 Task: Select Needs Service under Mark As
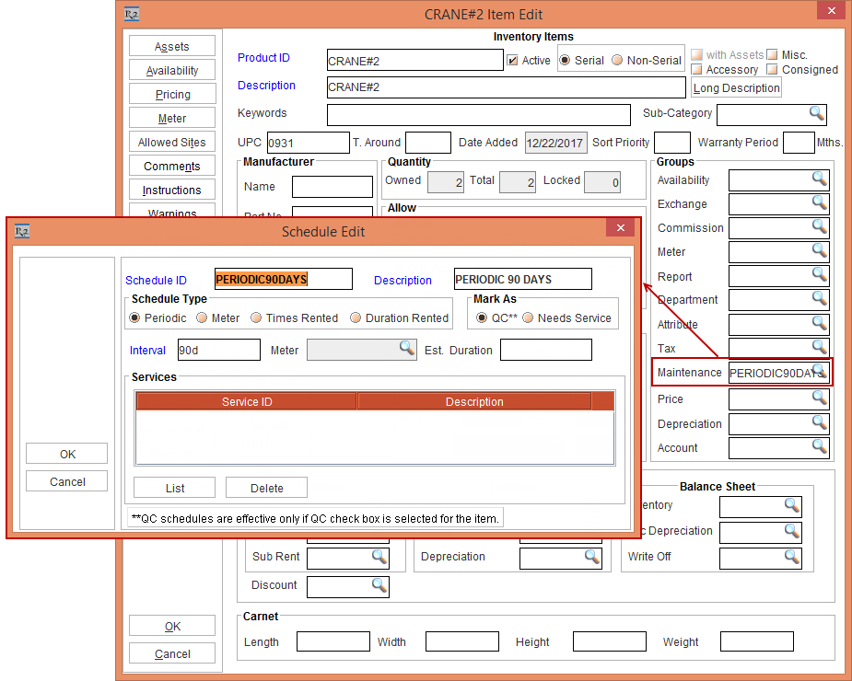[529, 318]
